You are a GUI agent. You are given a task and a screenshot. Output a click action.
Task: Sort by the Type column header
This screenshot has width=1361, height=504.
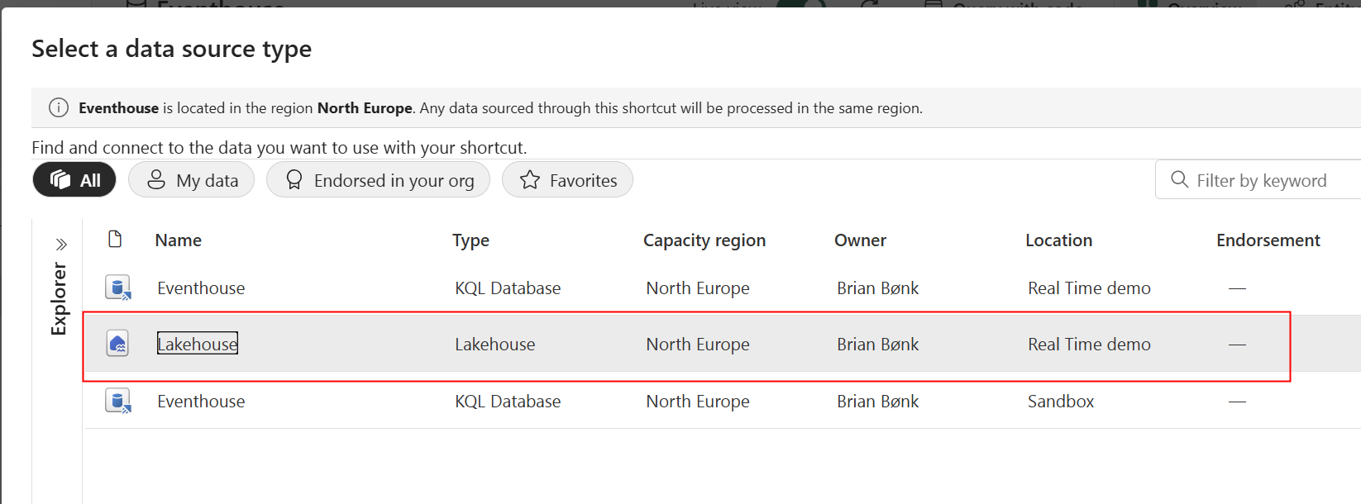coord(470,240)
